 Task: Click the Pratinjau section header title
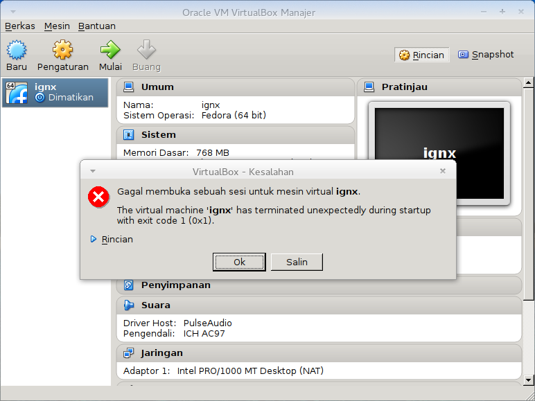click(404, 87)
